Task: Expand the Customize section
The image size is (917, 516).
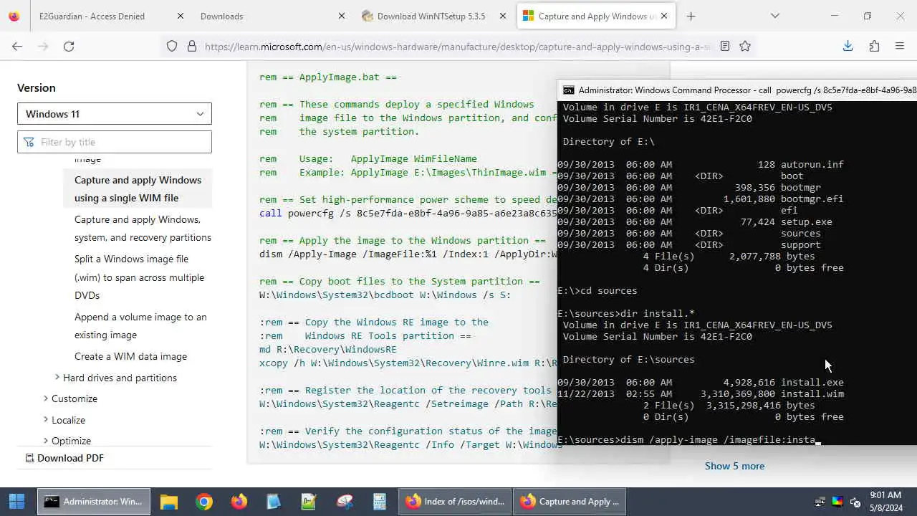Action: coord(46,398)
